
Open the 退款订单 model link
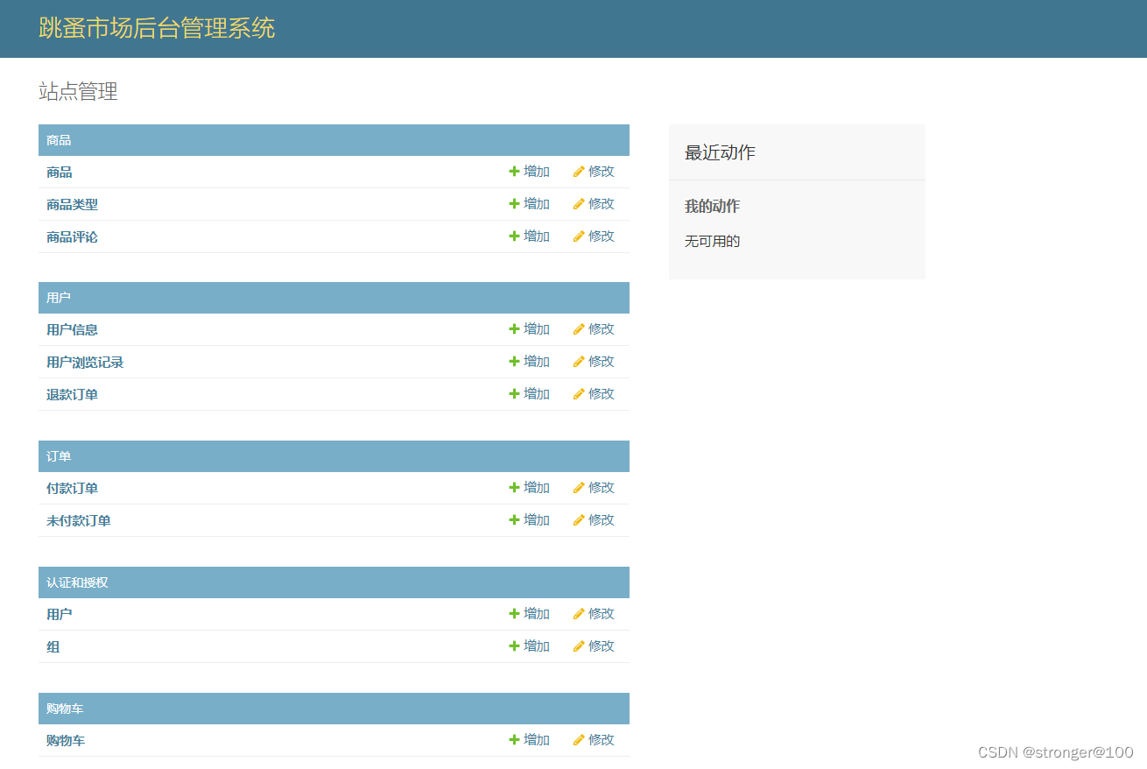[72, 395]
